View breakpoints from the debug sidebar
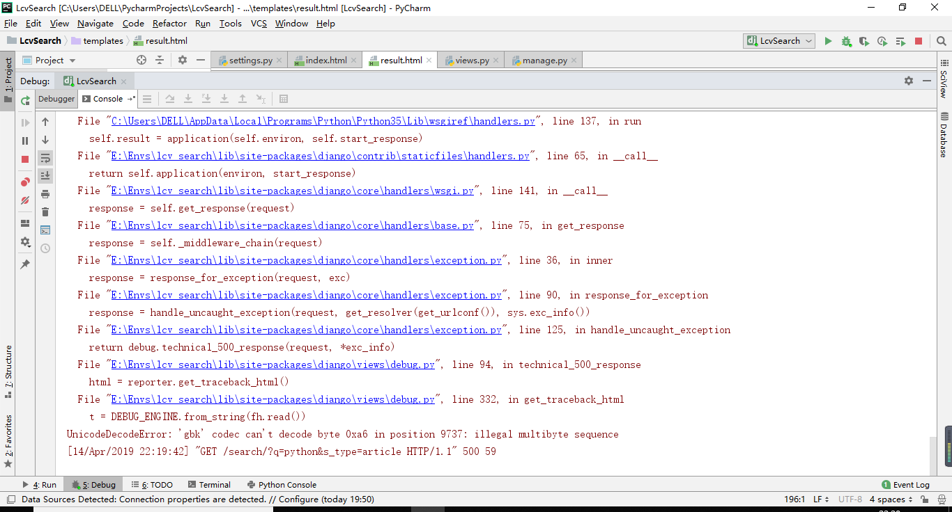952x512 pixels. (x=26, y=182)
